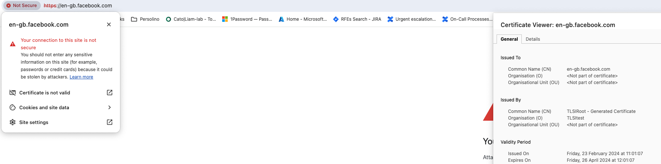
Task: Open the Urgent escalation bookmark
Action: point(411,19)
